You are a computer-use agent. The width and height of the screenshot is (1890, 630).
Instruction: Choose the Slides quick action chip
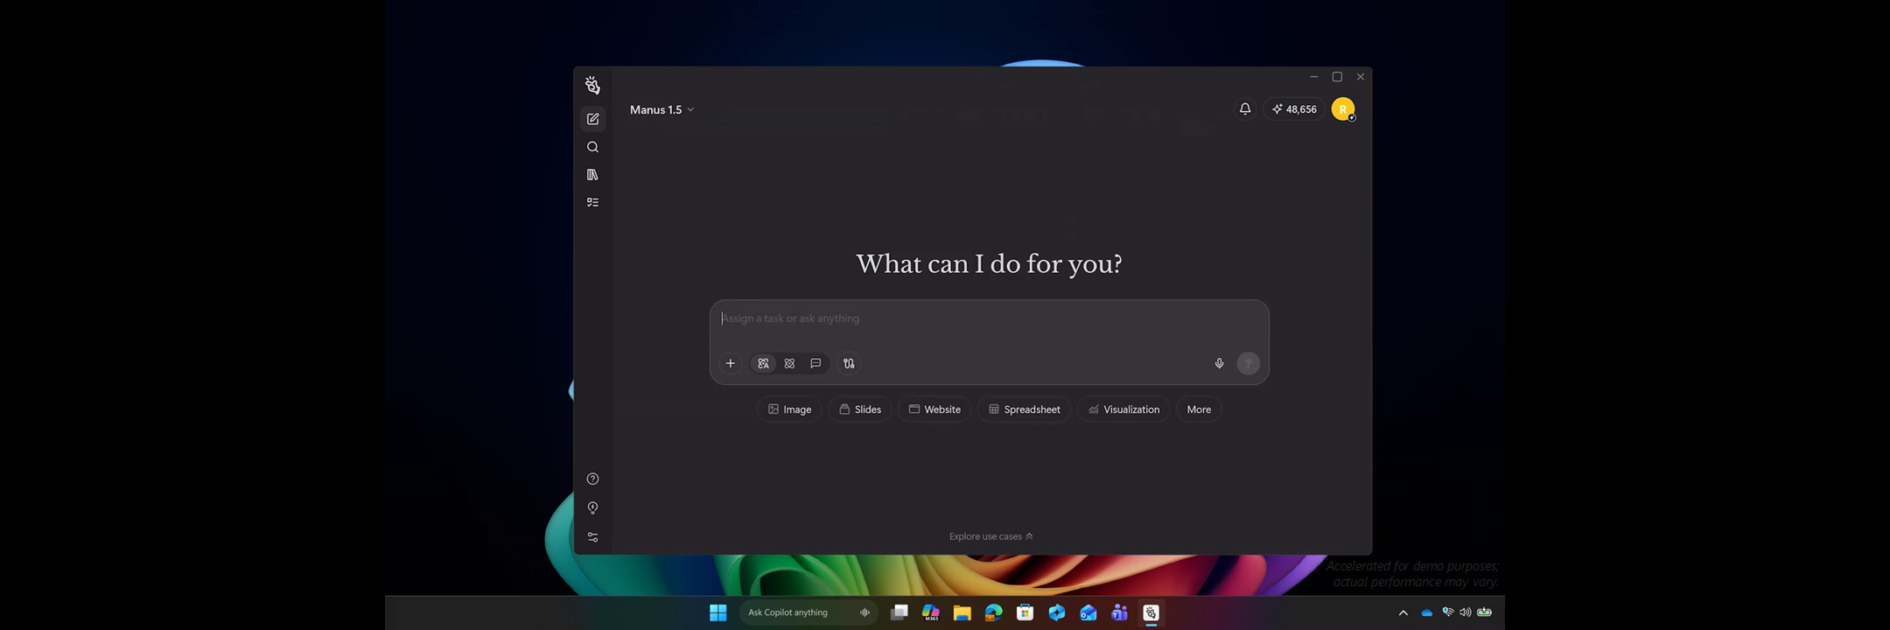pos(860,409)
